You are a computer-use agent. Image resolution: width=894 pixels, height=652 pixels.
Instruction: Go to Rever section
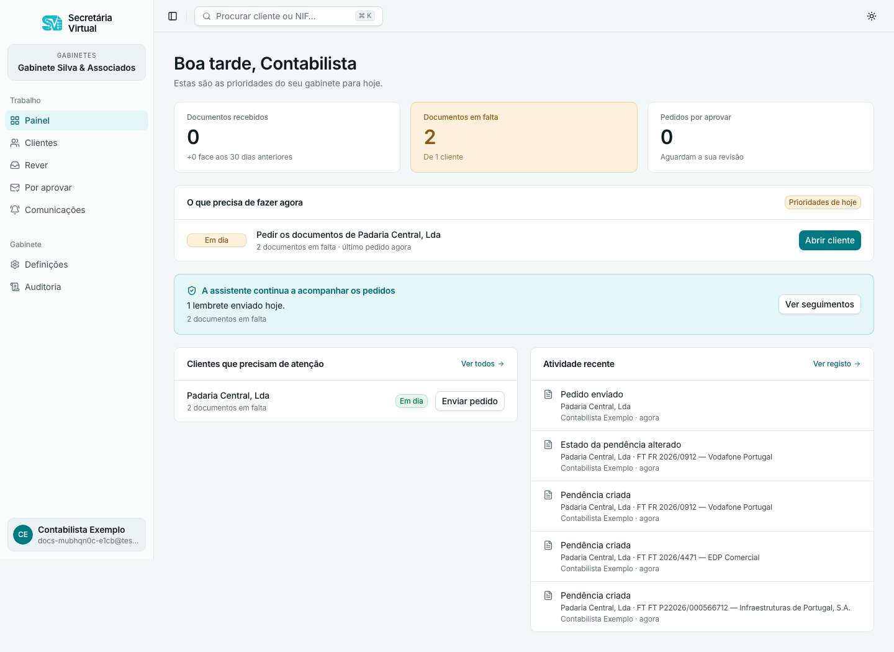tap(76, 165)
